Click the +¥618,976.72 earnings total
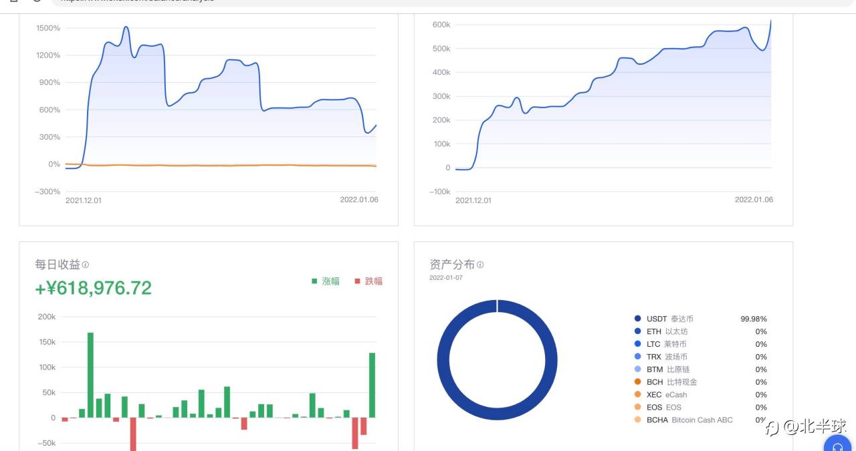Screen dimensions: 856x451 94,288
